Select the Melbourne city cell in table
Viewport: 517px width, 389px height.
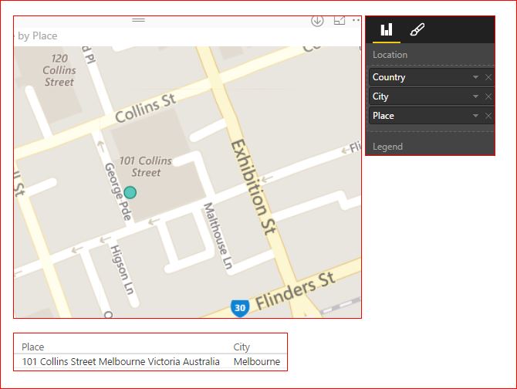click(x=257, y=362)
